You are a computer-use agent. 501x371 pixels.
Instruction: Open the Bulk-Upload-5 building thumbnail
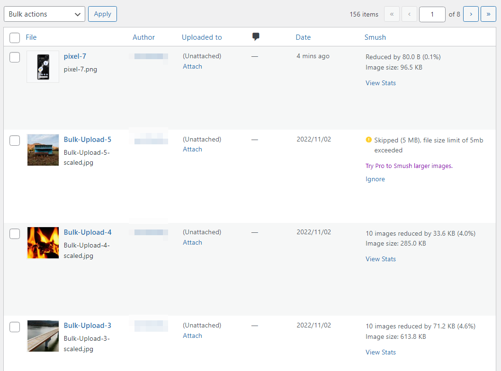pos(43,150)
